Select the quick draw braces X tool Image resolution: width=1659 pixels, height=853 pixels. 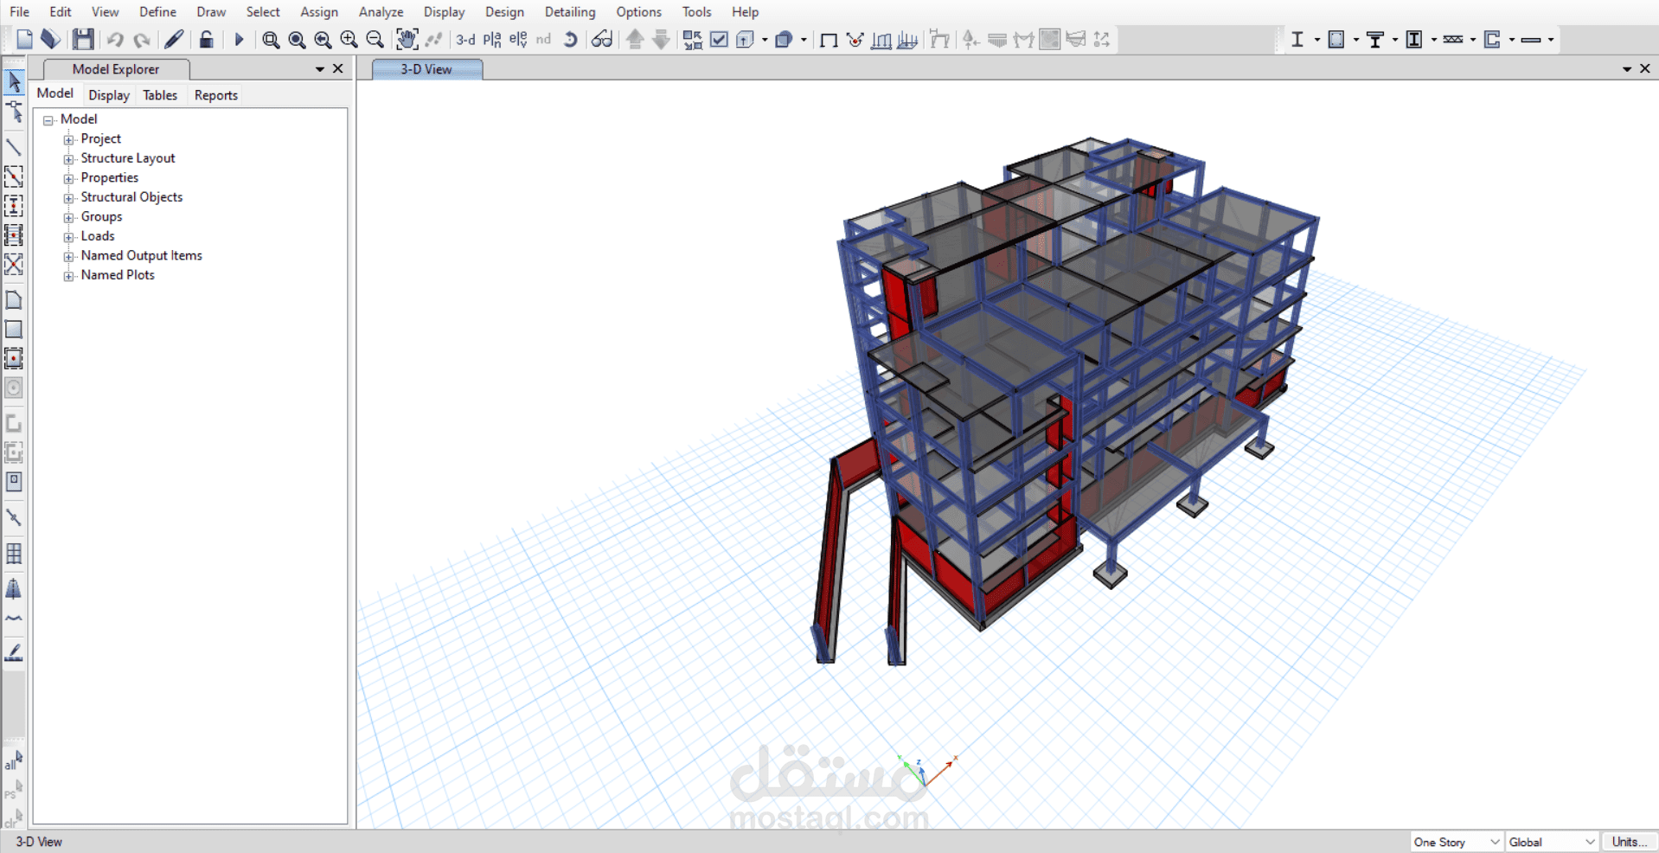coord(14,264)
